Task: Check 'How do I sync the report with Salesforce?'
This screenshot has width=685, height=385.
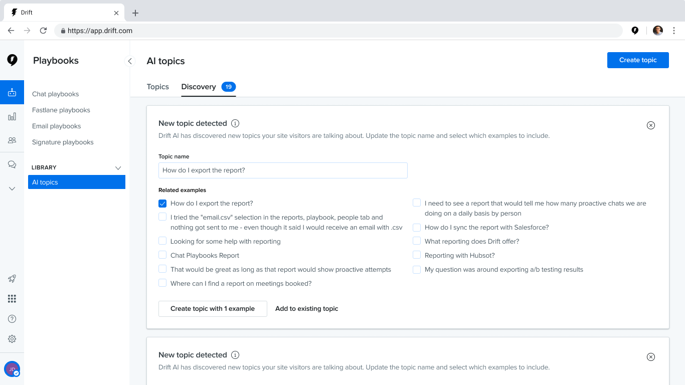Action: [417, 227]
